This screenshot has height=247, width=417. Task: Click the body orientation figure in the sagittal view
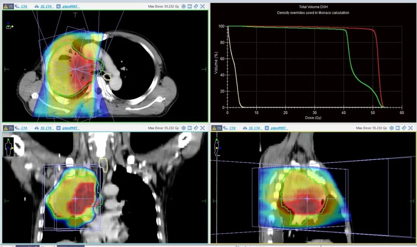click(217, 147)
